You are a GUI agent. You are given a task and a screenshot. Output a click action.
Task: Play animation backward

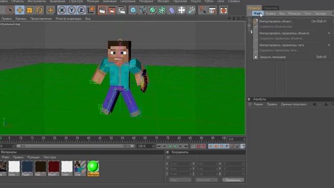tap(170, 146)
